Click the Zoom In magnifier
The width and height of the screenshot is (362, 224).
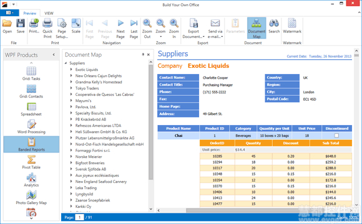pos(174,23)
